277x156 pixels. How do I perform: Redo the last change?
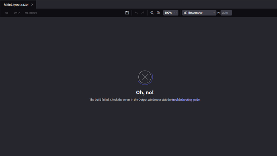point(143,13)
